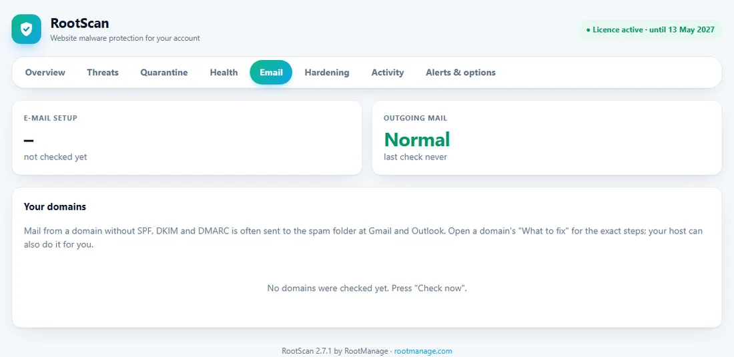Click the OUTGOING MAIL card label

tap(415, 118)
